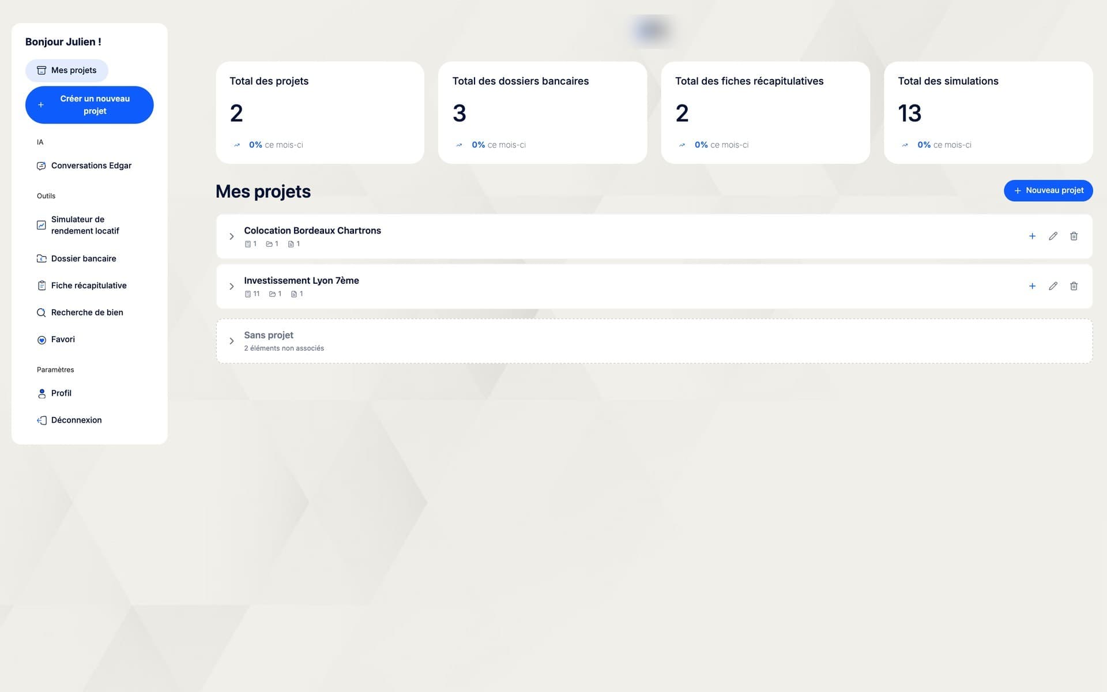
Task: Add item to Investissement Lyon 7ème
Action: 1033,286
